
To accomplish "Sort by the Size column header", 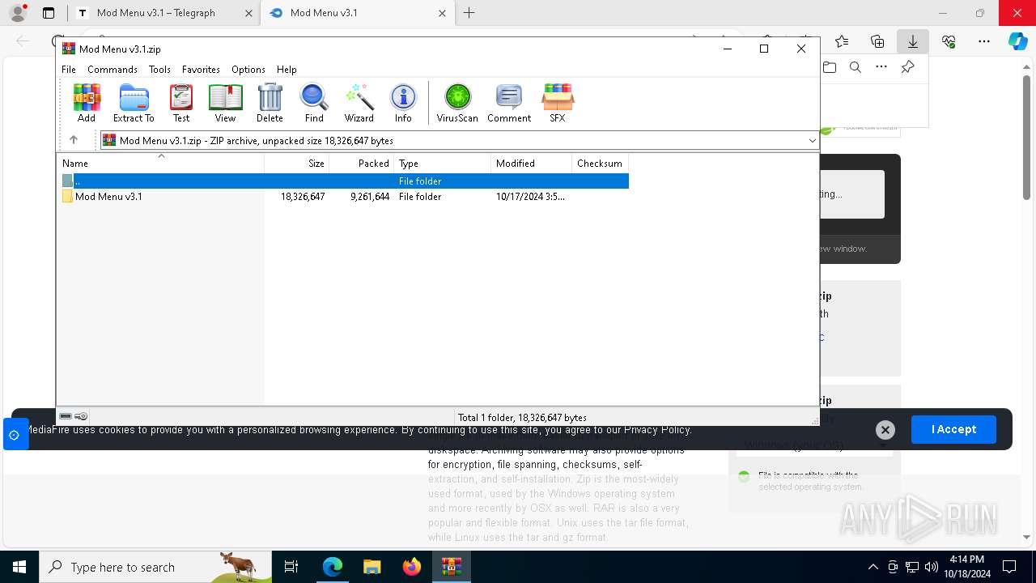I will pyautogui.click(x=297, y=164).
